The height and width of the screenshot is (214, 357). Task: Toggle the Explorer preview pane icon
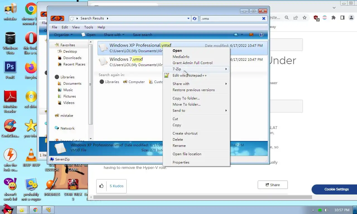(x=251, y=35)
